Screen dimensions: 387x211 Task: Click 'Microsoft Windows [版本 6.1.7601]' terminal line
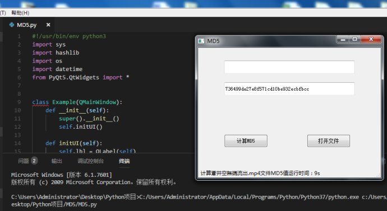coord(62,175)
